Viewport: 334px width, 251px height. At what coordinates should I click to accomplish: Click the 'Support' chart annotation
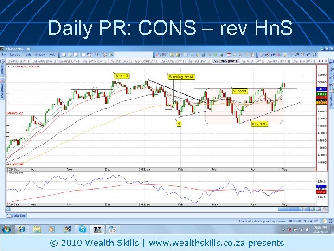click(240, 91)
